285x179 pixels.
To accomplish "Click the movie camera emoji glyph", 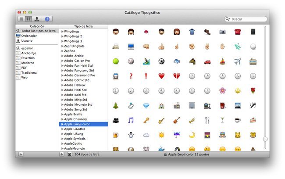I will (116, 120).
